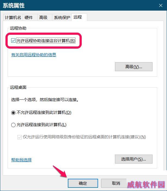
Task: Click the 高级(V)... button
Action: [x=134, y=67]
